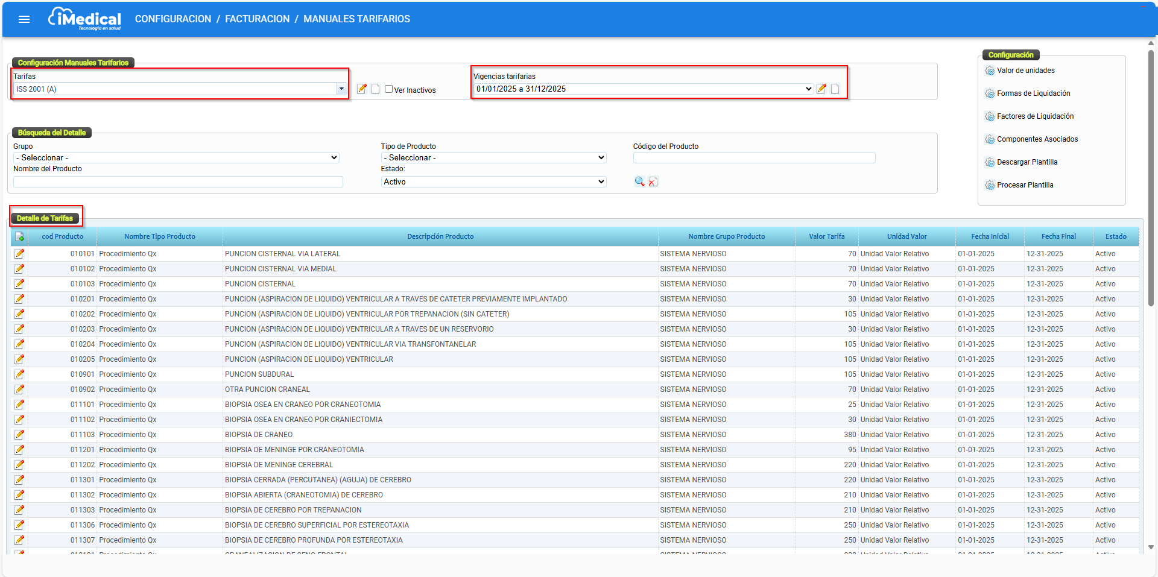Open the hamburger navigation menu

click(x=24, y=19)
